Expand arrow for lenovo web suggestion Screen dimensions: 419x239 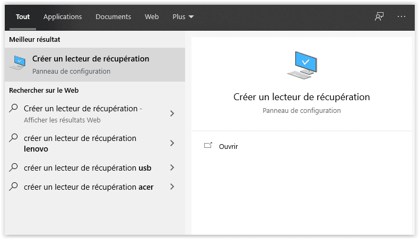pos(172,143)
